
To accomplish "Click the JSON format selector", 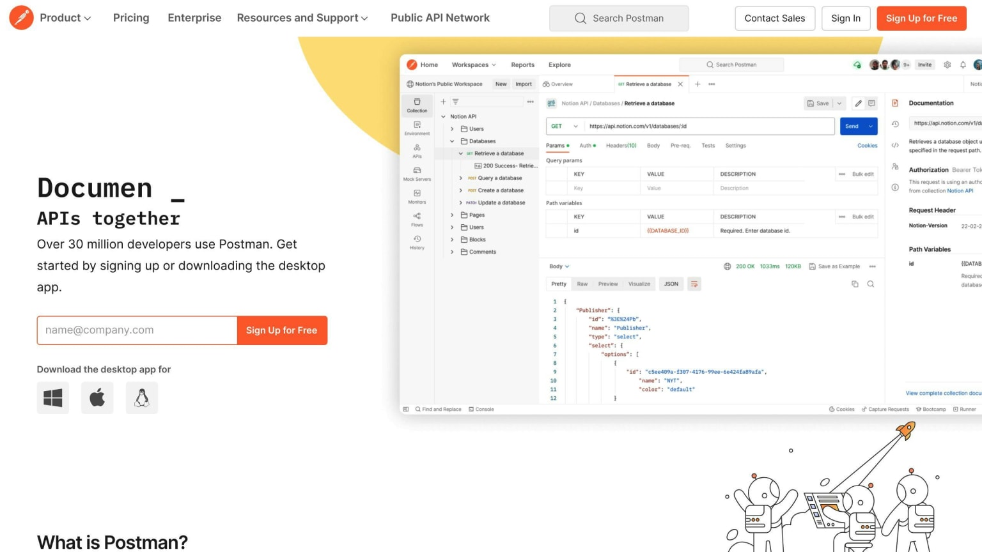I will pos(671,284).
